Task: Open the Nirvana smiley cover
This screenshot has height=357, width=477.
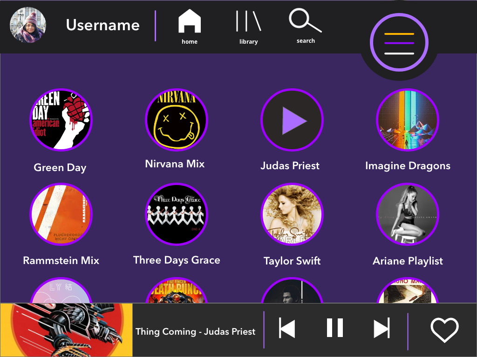Action: tap(177, 120)
